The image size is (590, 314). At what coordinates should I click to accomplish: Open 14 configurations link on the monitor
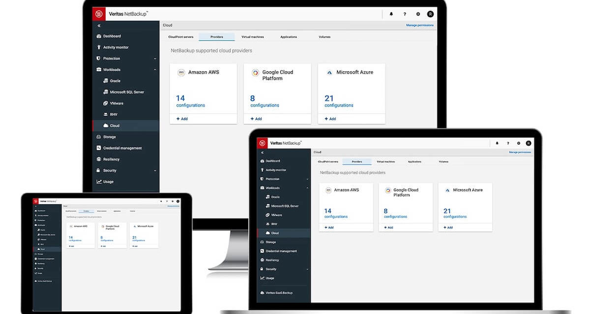[191, 102]
